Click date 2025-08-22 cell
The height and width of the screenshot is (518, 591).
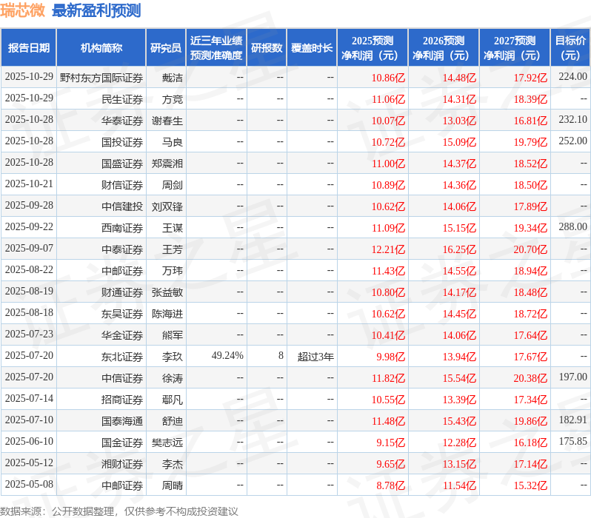point(29,270)
